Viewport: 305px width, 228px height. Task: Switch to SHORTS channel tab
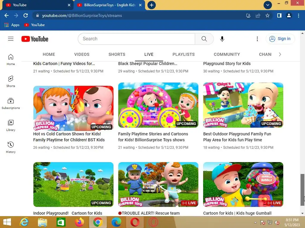click(117, 55)
